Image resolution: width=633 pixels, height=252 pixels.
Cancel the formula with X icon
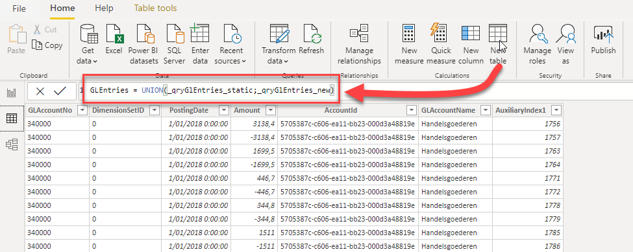coord(40,91)
